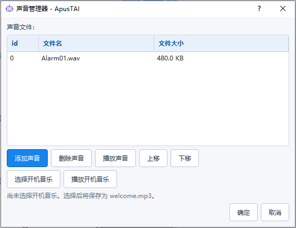Play startup music with 播放开机音乐
This screenshot has width=296, height=228.
(90, 179)
